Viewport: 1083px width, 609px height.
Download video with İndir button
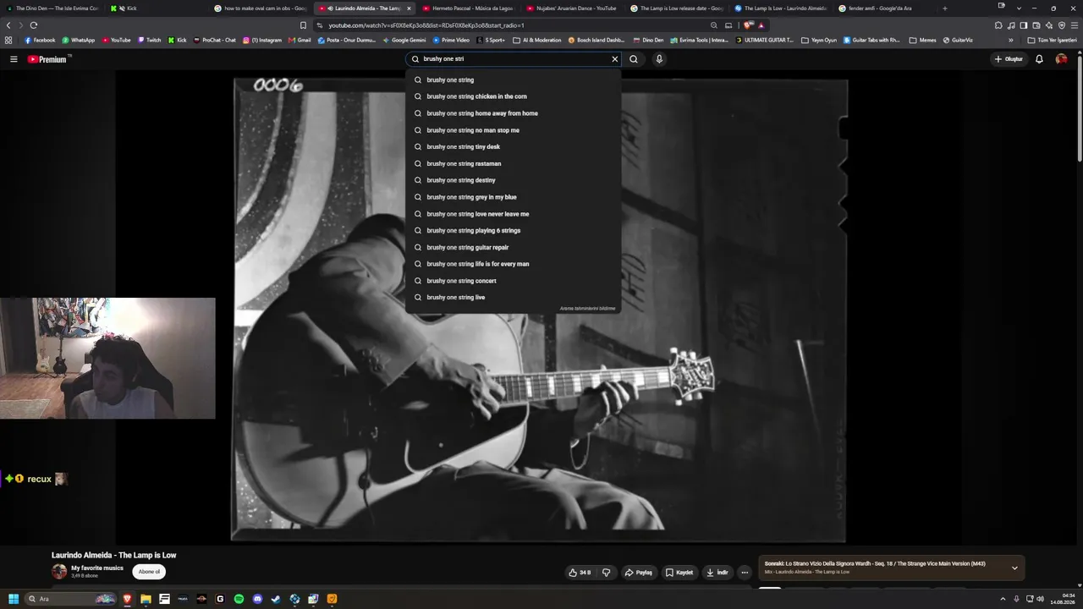[x=717, y=573]
